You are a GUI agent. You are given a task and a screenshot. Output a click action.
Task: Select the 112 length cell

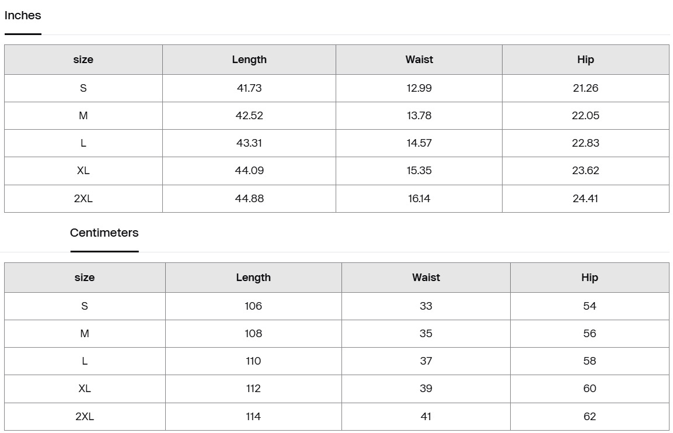tap(253, 389)
